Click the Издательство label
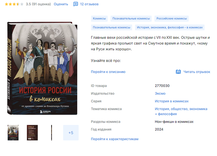The height and width of the screenshot is (156, 217). tap(102, 93)
